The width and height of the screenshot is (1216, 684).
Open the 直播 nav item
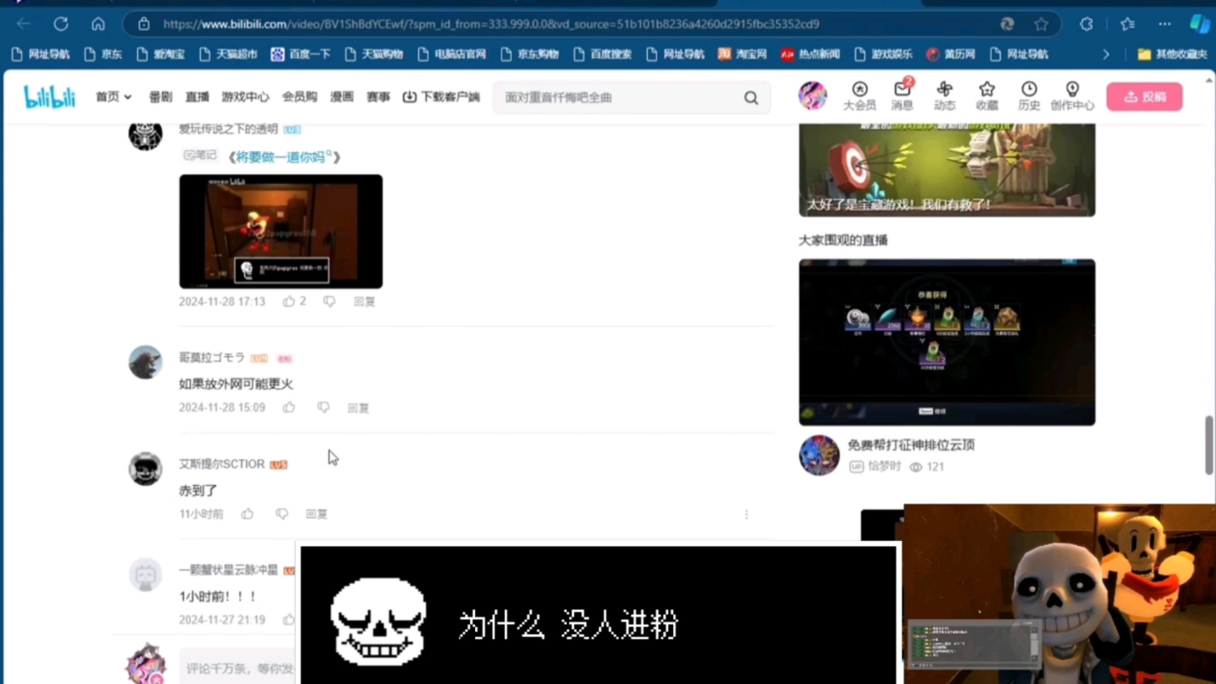point(197,97)
